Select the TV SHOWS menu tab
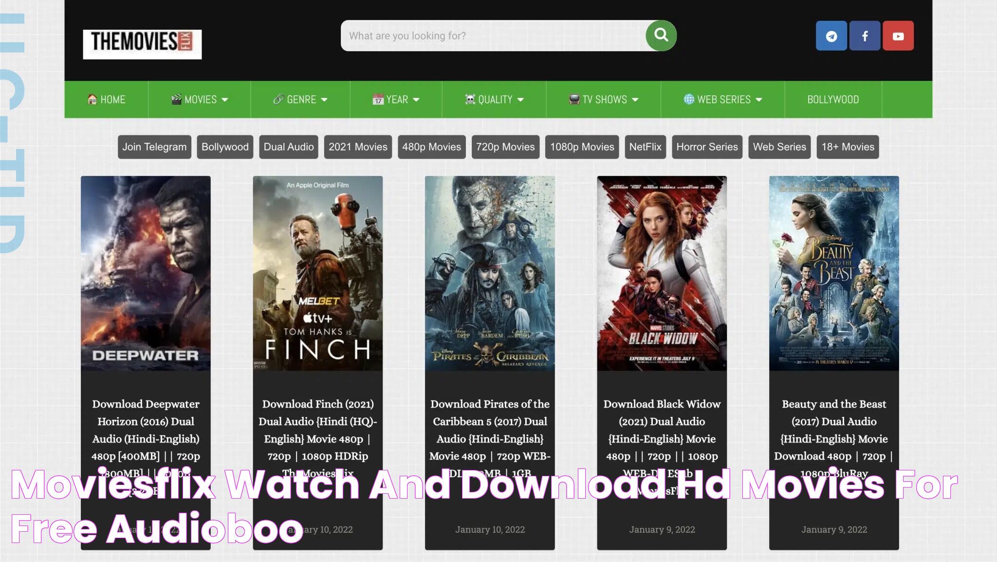The width and height of the screenshot is (997, 562). (603, 99)
